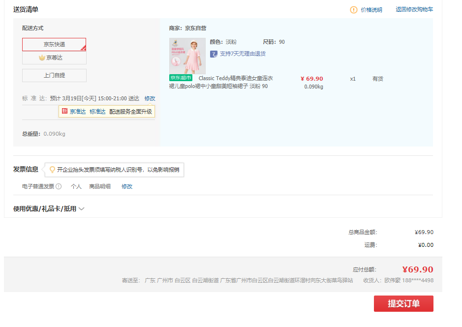Image resolution: width=462 pixels, height=327 pixels.
Task: Click the chevron next to 使用优惠/礼品卡/抵用
Action: (x=81, y=209)
